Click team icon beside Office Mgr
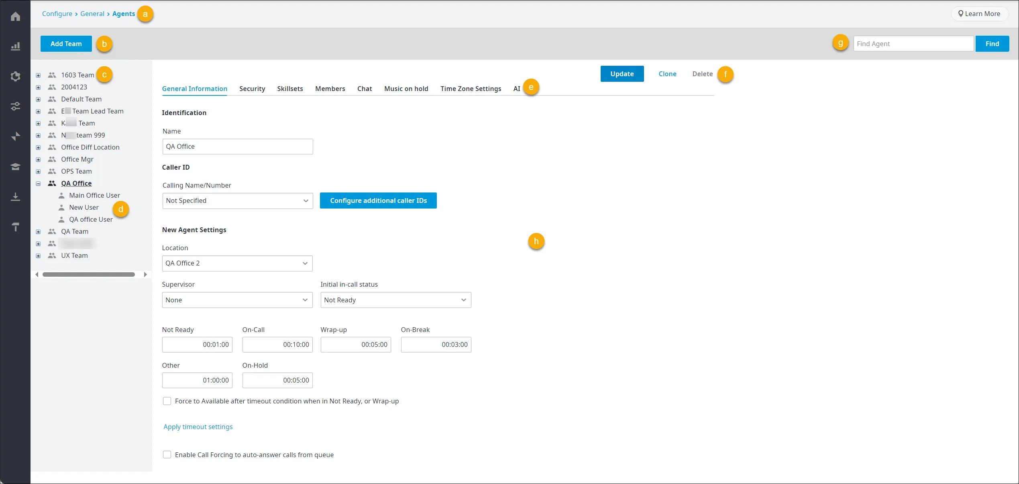 (52, 159)
